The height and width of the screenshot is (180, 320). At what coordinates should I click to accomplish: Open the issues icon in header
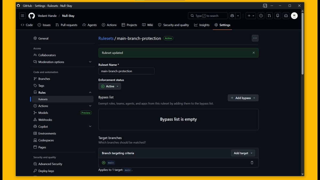(261, 16)
